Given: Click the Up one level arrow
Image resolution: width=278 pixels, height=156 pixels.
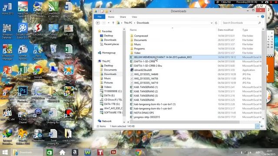Looking at the screenshot, I should (113, 23).
